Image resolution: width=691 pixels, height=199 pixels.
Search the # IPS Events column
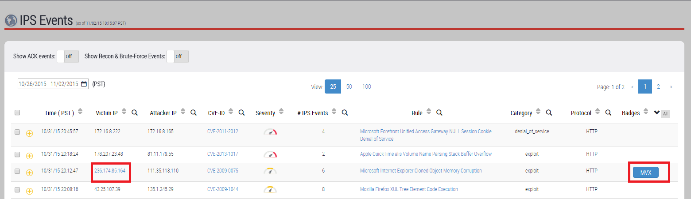click(x=345, y=113)
